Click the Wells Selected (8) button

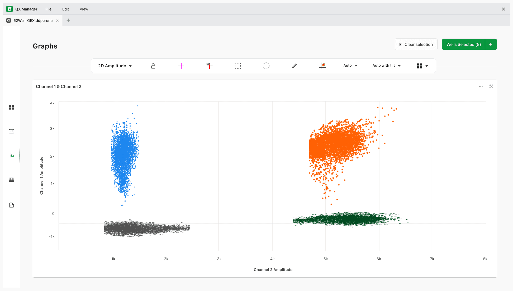[x=463, y=44]
